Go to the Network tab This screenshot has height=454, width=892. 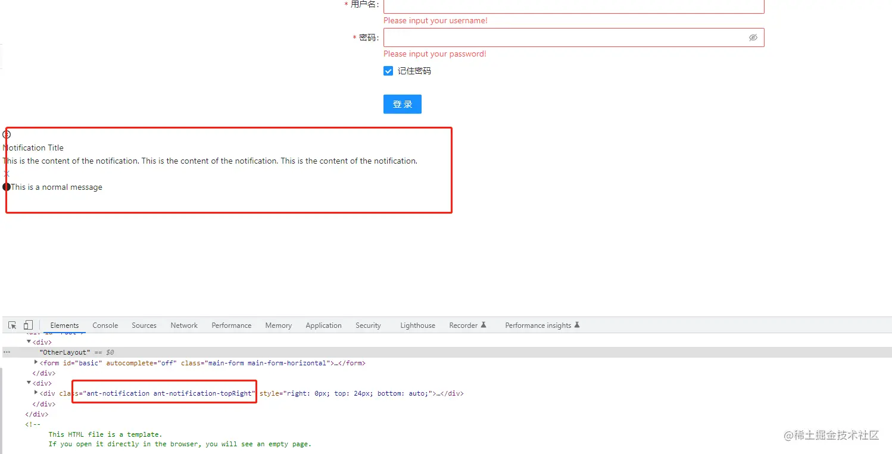click(184, 325)
